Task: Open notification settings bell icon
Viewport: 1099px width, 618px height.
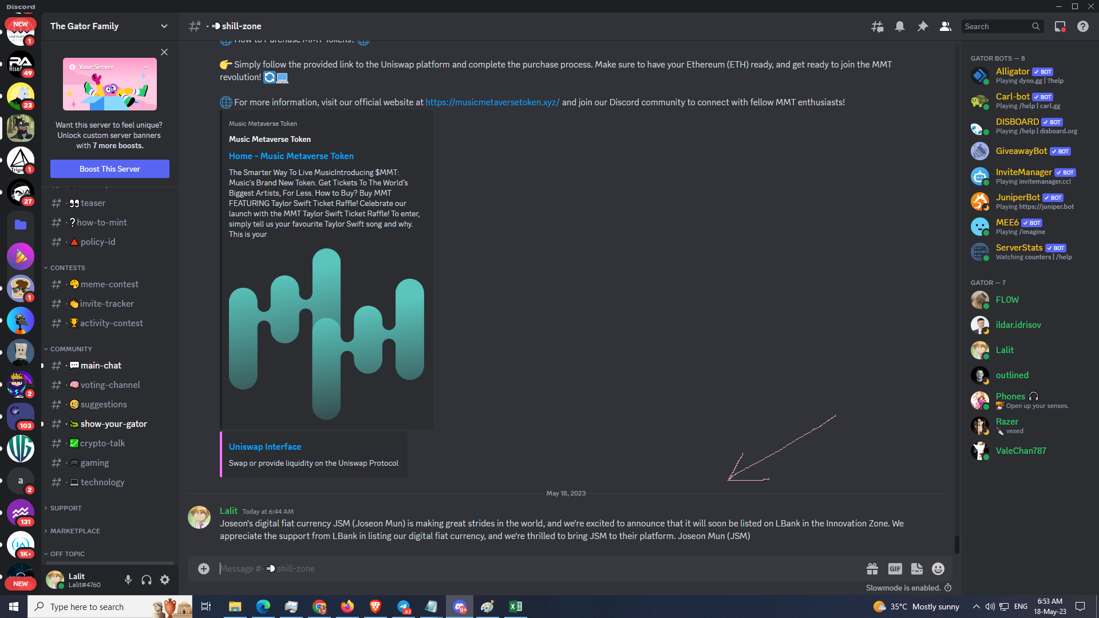Action: [900, 26]
